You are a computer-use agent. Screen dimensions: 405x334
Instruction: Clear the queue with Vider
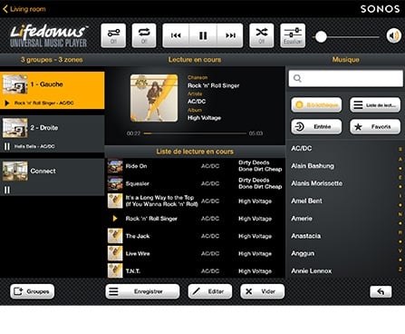click(x=263, y=291)
